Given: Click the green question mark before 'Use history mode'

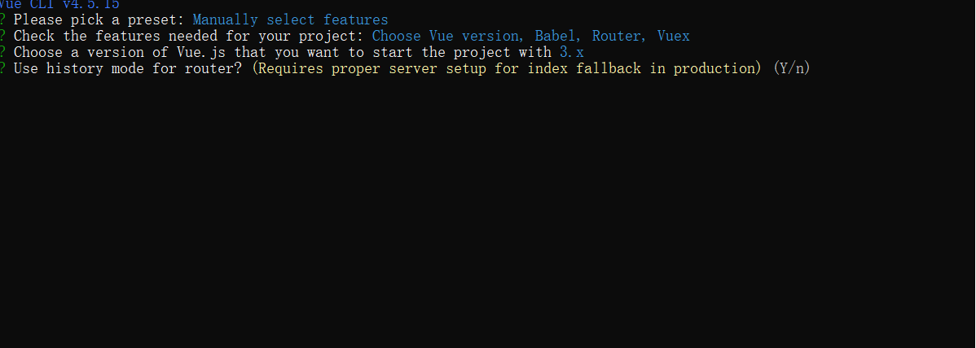Looking at the screenshot, I should pyautogui.click(x=2, y=68).
